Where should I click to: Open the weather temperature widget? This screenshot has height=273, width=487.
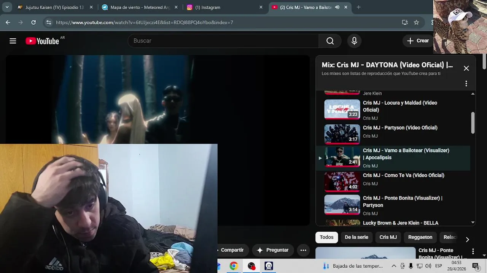point(353,266)
